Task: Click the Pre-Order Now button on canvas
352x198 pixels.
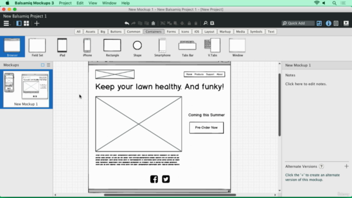Action: [206, 128]
